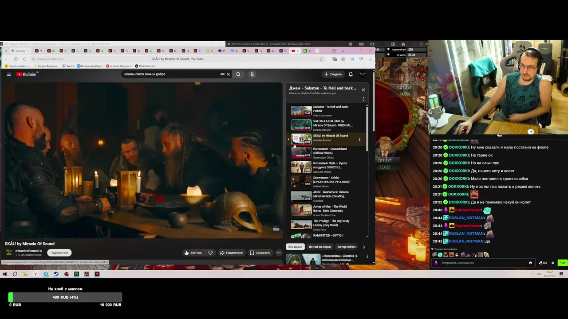Start voice search with microphone icon
Image resolution: width=568 pixels, height=319 pixels.
point(252,74)
